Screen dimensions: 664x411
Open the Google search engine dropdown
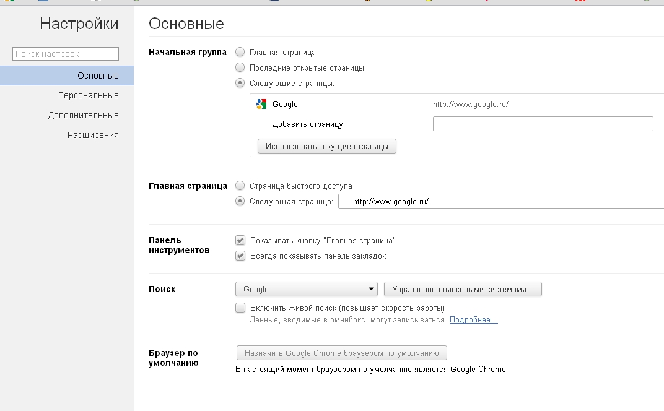(307, 289)
